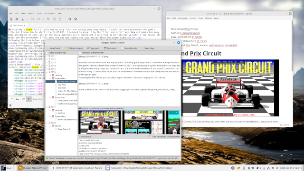This screenshot has height=171, width=304.
Task: Close the feed.atom tab with its x
Action: (25, 25)
